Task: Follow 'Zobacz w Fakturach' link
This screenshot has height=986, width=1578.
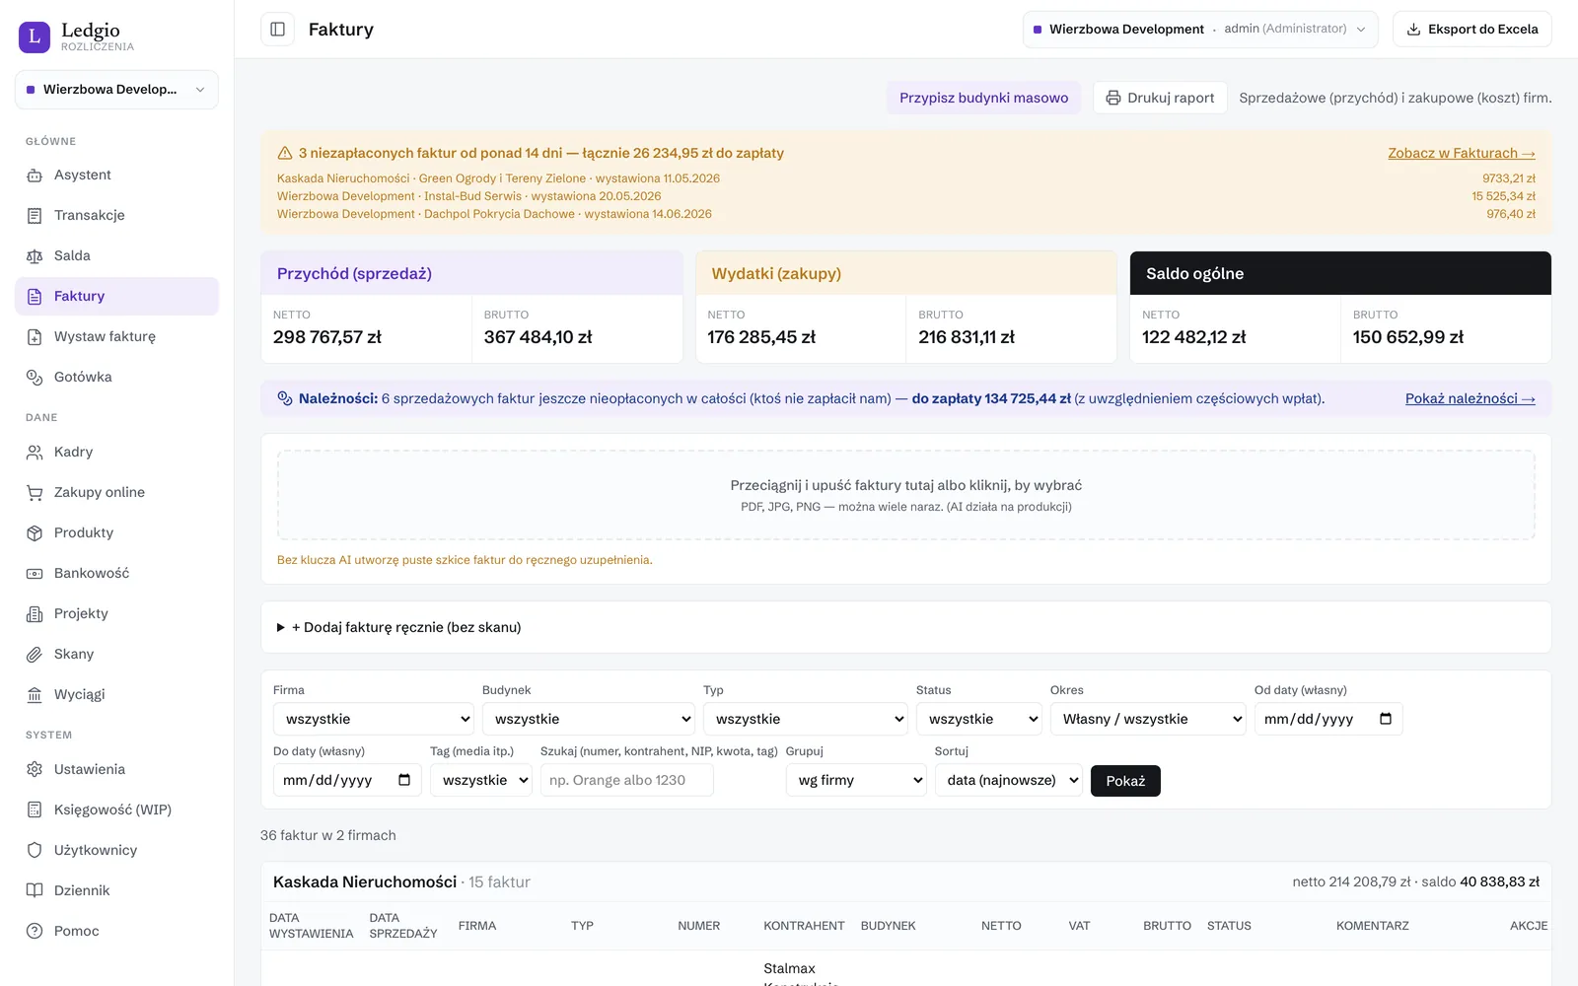Action: click(x=1462, y=153)
